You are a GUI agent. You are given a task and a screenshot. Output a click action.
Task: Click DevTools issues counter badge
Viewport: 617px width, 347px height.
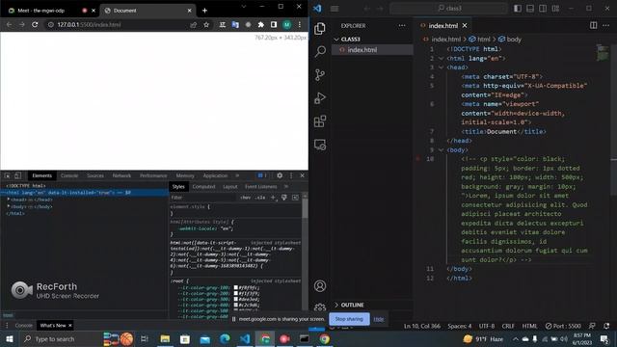click(262, 175)
